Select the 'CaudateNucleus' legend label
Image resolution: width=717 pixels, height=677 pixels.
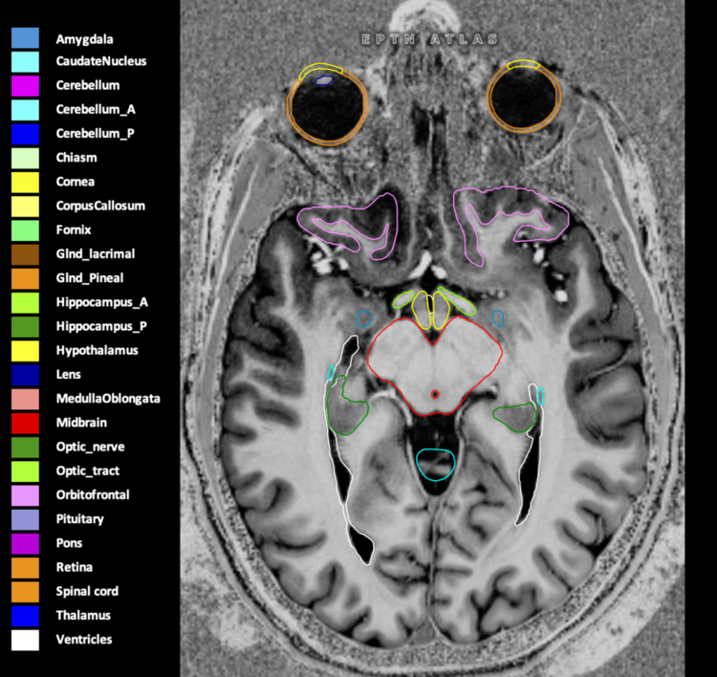coord(101,61)
